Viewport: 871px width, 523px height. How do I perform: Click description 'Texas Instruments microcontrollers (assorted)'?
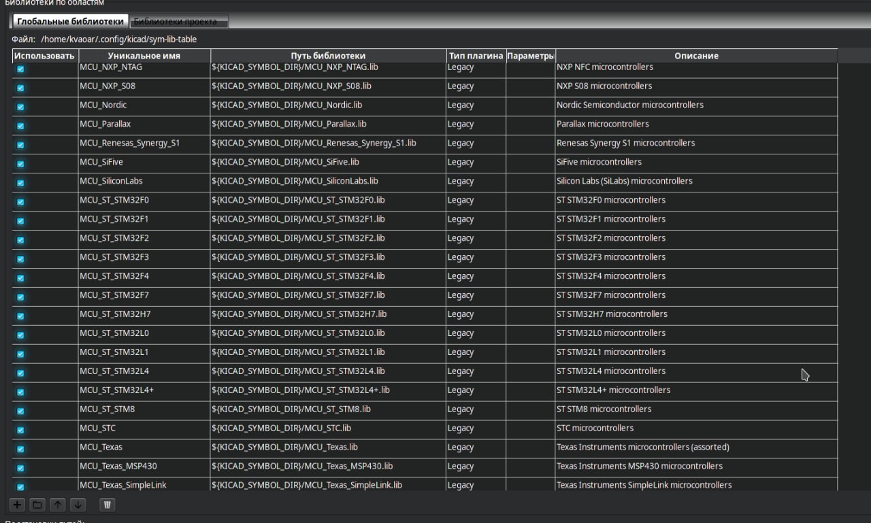(643, 448)
